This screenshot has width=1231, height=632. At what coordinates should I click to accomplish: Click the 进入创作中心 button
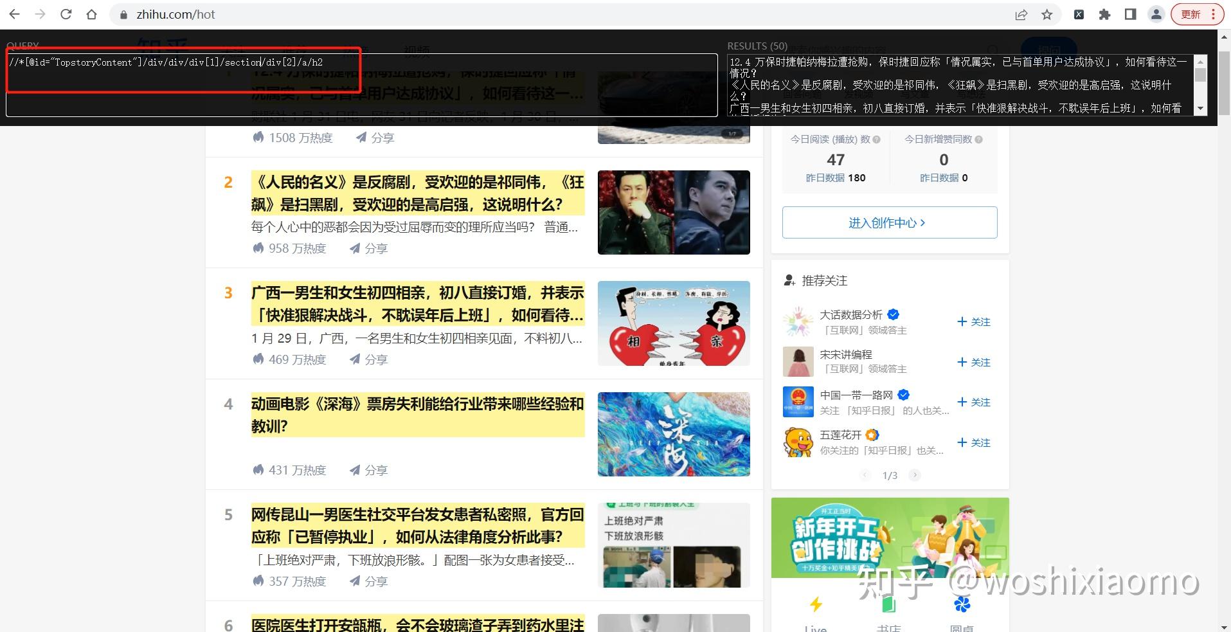point(889,222)
